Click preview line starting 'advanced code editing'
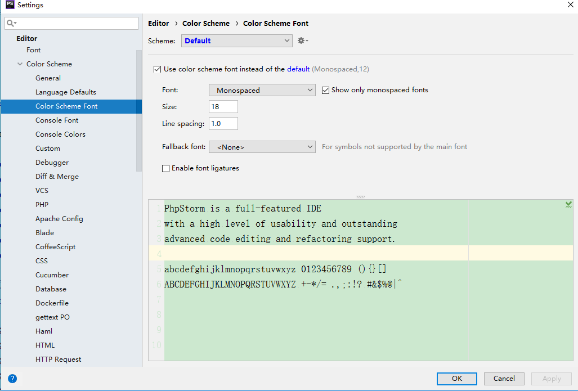The height and width of the screenshot is (391, 578). coord(280,239)
